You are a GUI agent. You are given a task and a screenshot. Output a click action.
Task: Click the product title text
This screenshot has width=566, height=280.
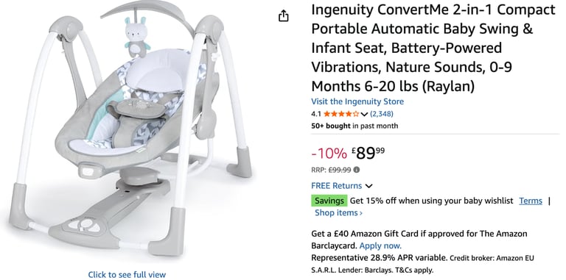[x=433, y=48]
